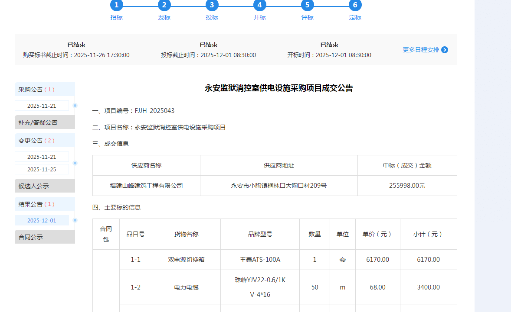511x312 pixels.
Task: Click timeline dot next to 结果公告 date
Action: pos(75,220)
